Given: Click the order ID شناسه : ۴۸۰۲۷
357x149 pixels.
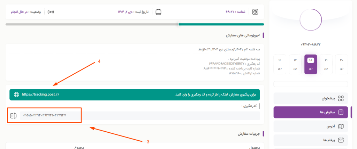Looking at the screenshot, I should pyautogui.click(x=235, y=12).
